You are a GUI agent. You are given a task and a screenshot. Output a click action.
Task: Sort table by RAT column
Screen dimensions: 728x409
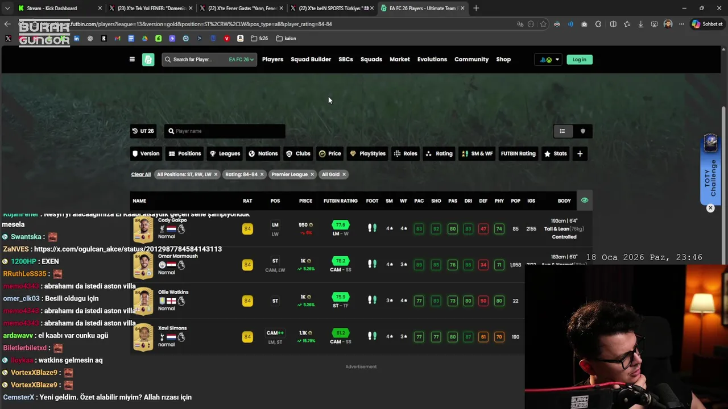pyautogui.click(x=247, y=201)
